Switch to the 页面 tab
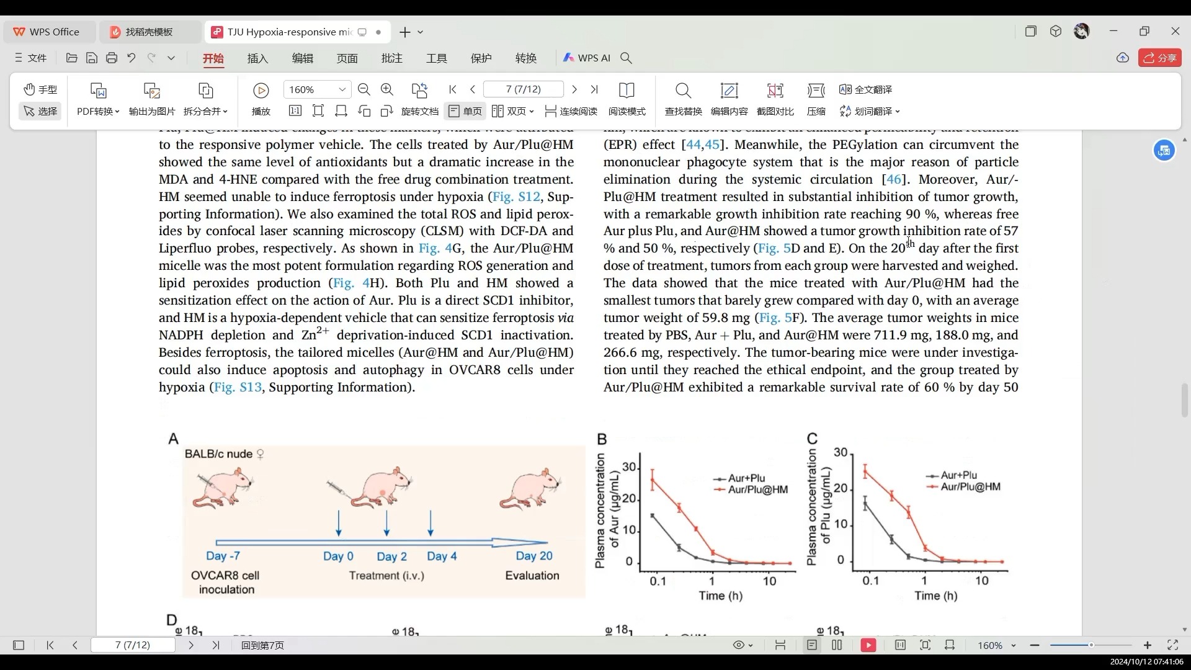Image resolution: width=1191 pixels, height=670 pixels. [347, 58]
